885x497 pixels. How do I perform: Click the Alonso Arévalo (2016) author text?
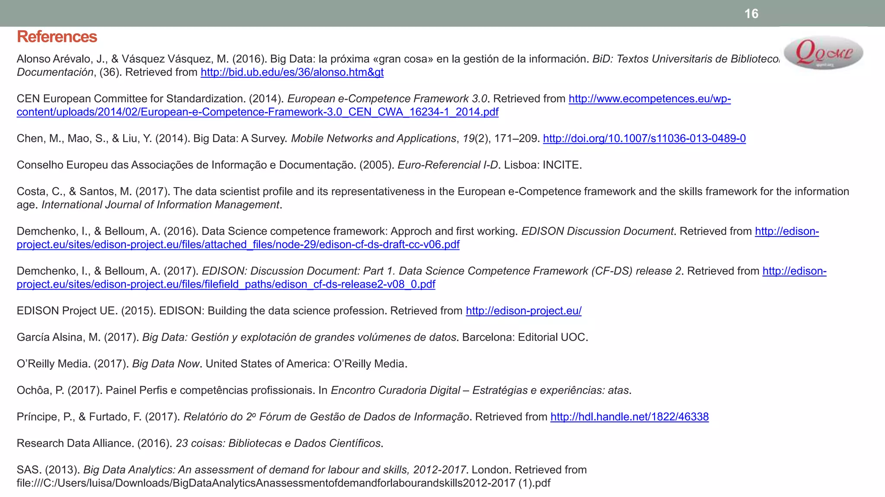[x=122, y=59]
